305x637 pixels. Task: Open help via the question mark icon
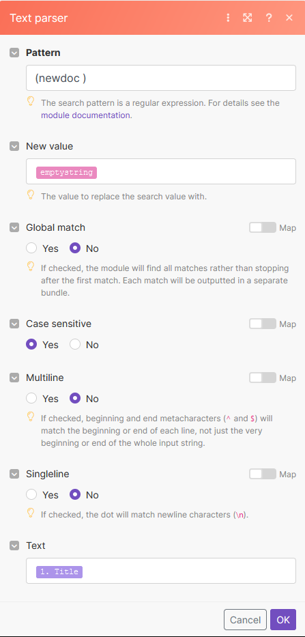click(x=268, y=18)
